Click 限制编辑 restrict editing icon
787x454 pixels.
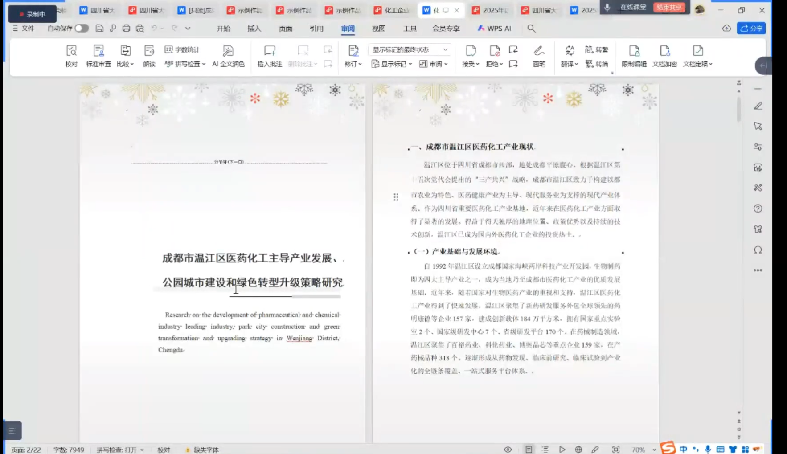click(x=634, y=56)
